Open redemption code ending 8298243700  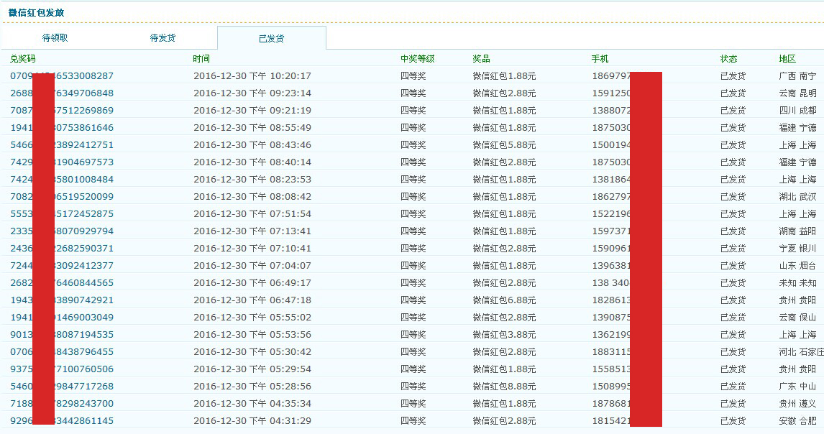point(62,404)
